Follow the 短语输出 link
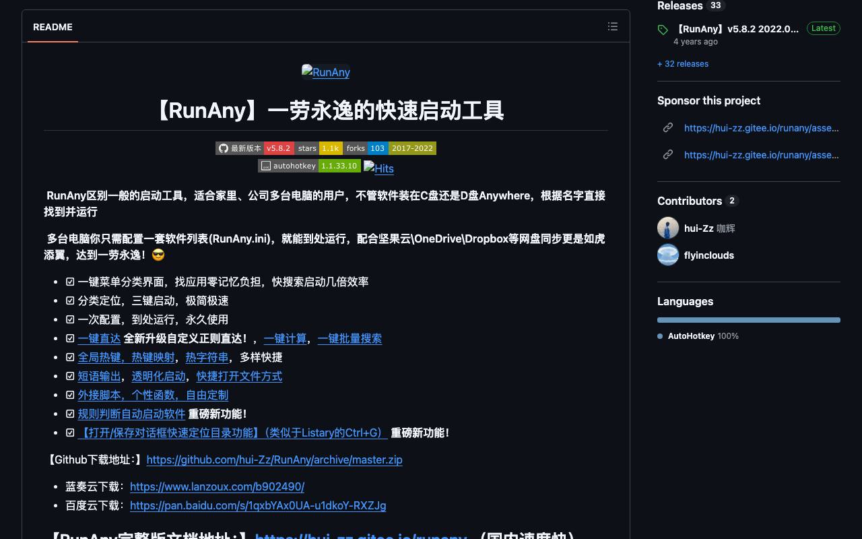This screenshot has height=539, width=862. (99, 376)
